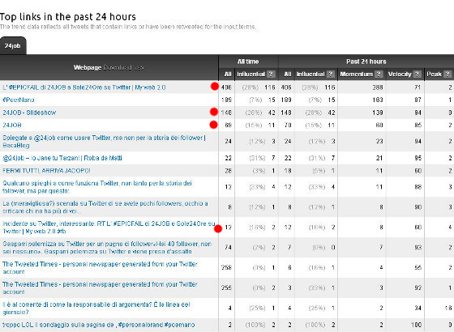
Task: Click momentum value 139
Action: click(378, 113)
